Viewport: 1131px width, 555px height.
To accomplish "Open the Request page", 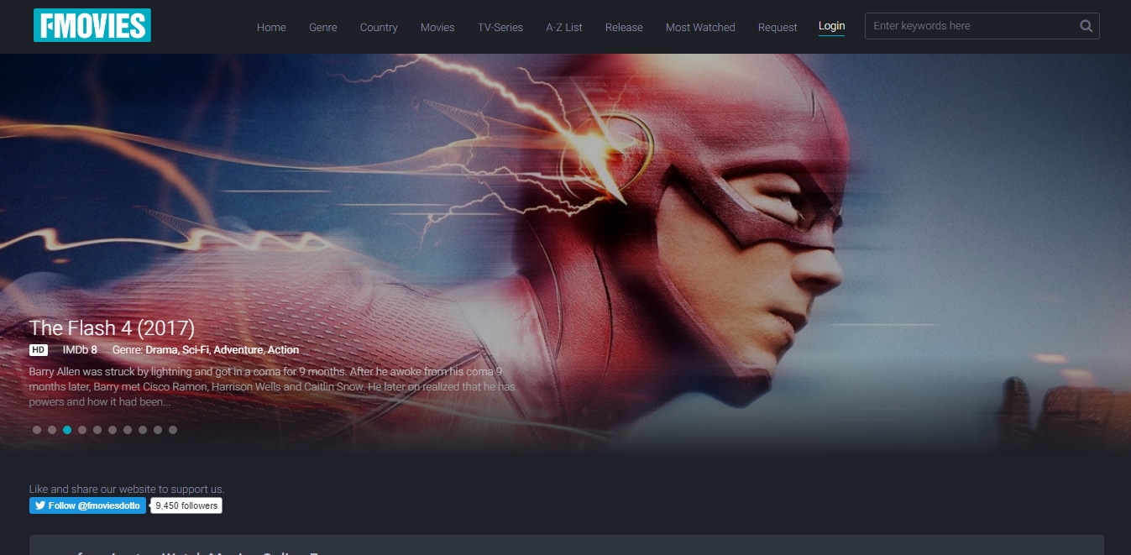I will 778,28.
